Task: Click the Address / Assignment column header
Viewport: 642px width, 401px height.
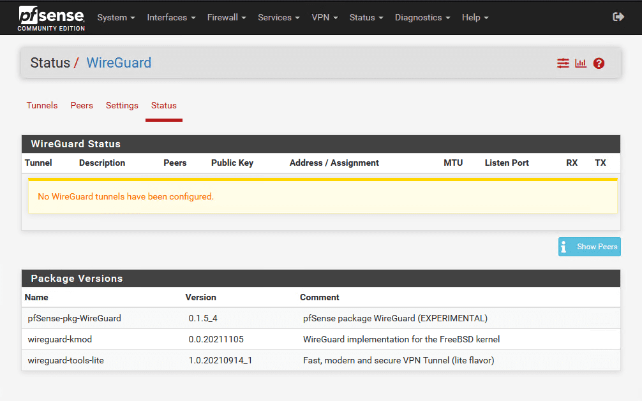Action: coord(334,163)
